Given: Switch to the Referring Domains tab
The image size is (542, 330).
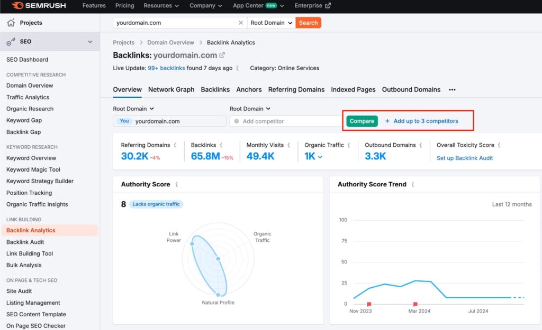Looking at the screenshot, I should (296, 90).
